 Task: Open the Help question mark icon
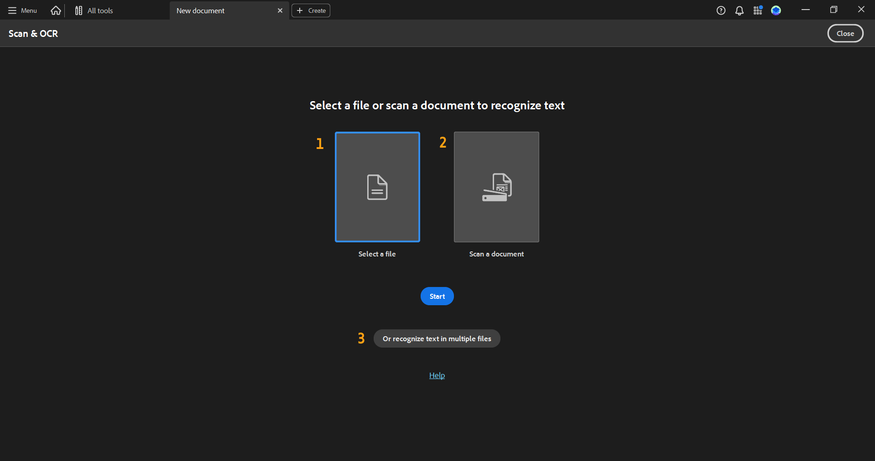721,10
